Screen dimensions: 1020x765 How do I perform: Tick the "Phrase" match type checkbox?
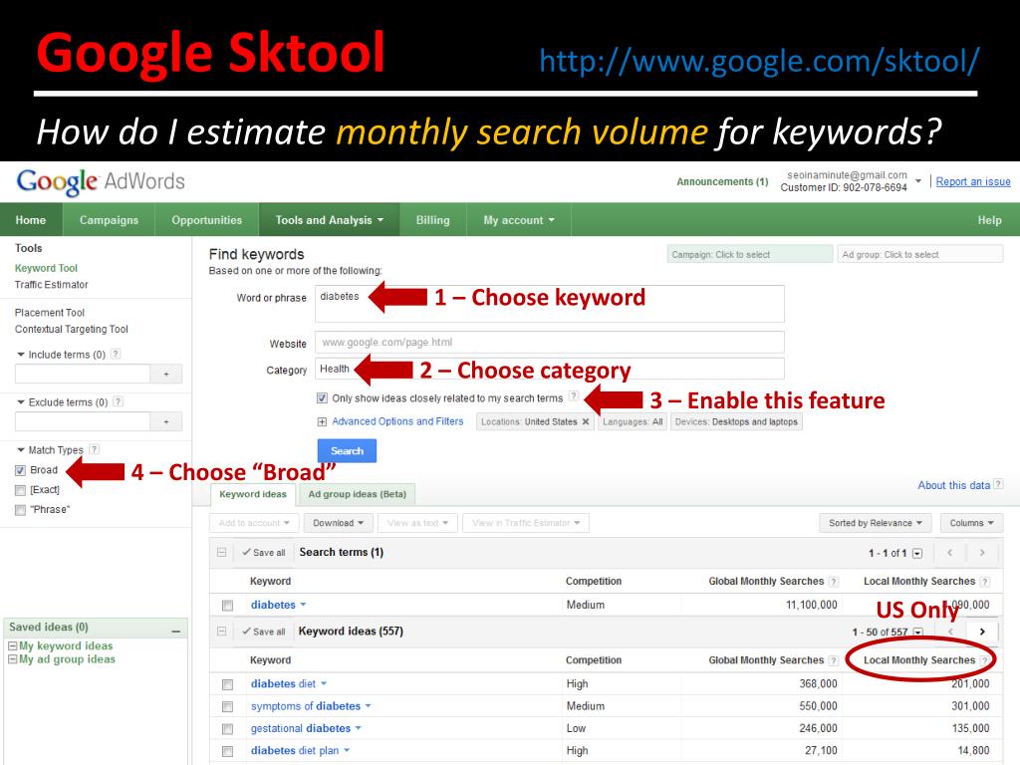tap(20, 510)
